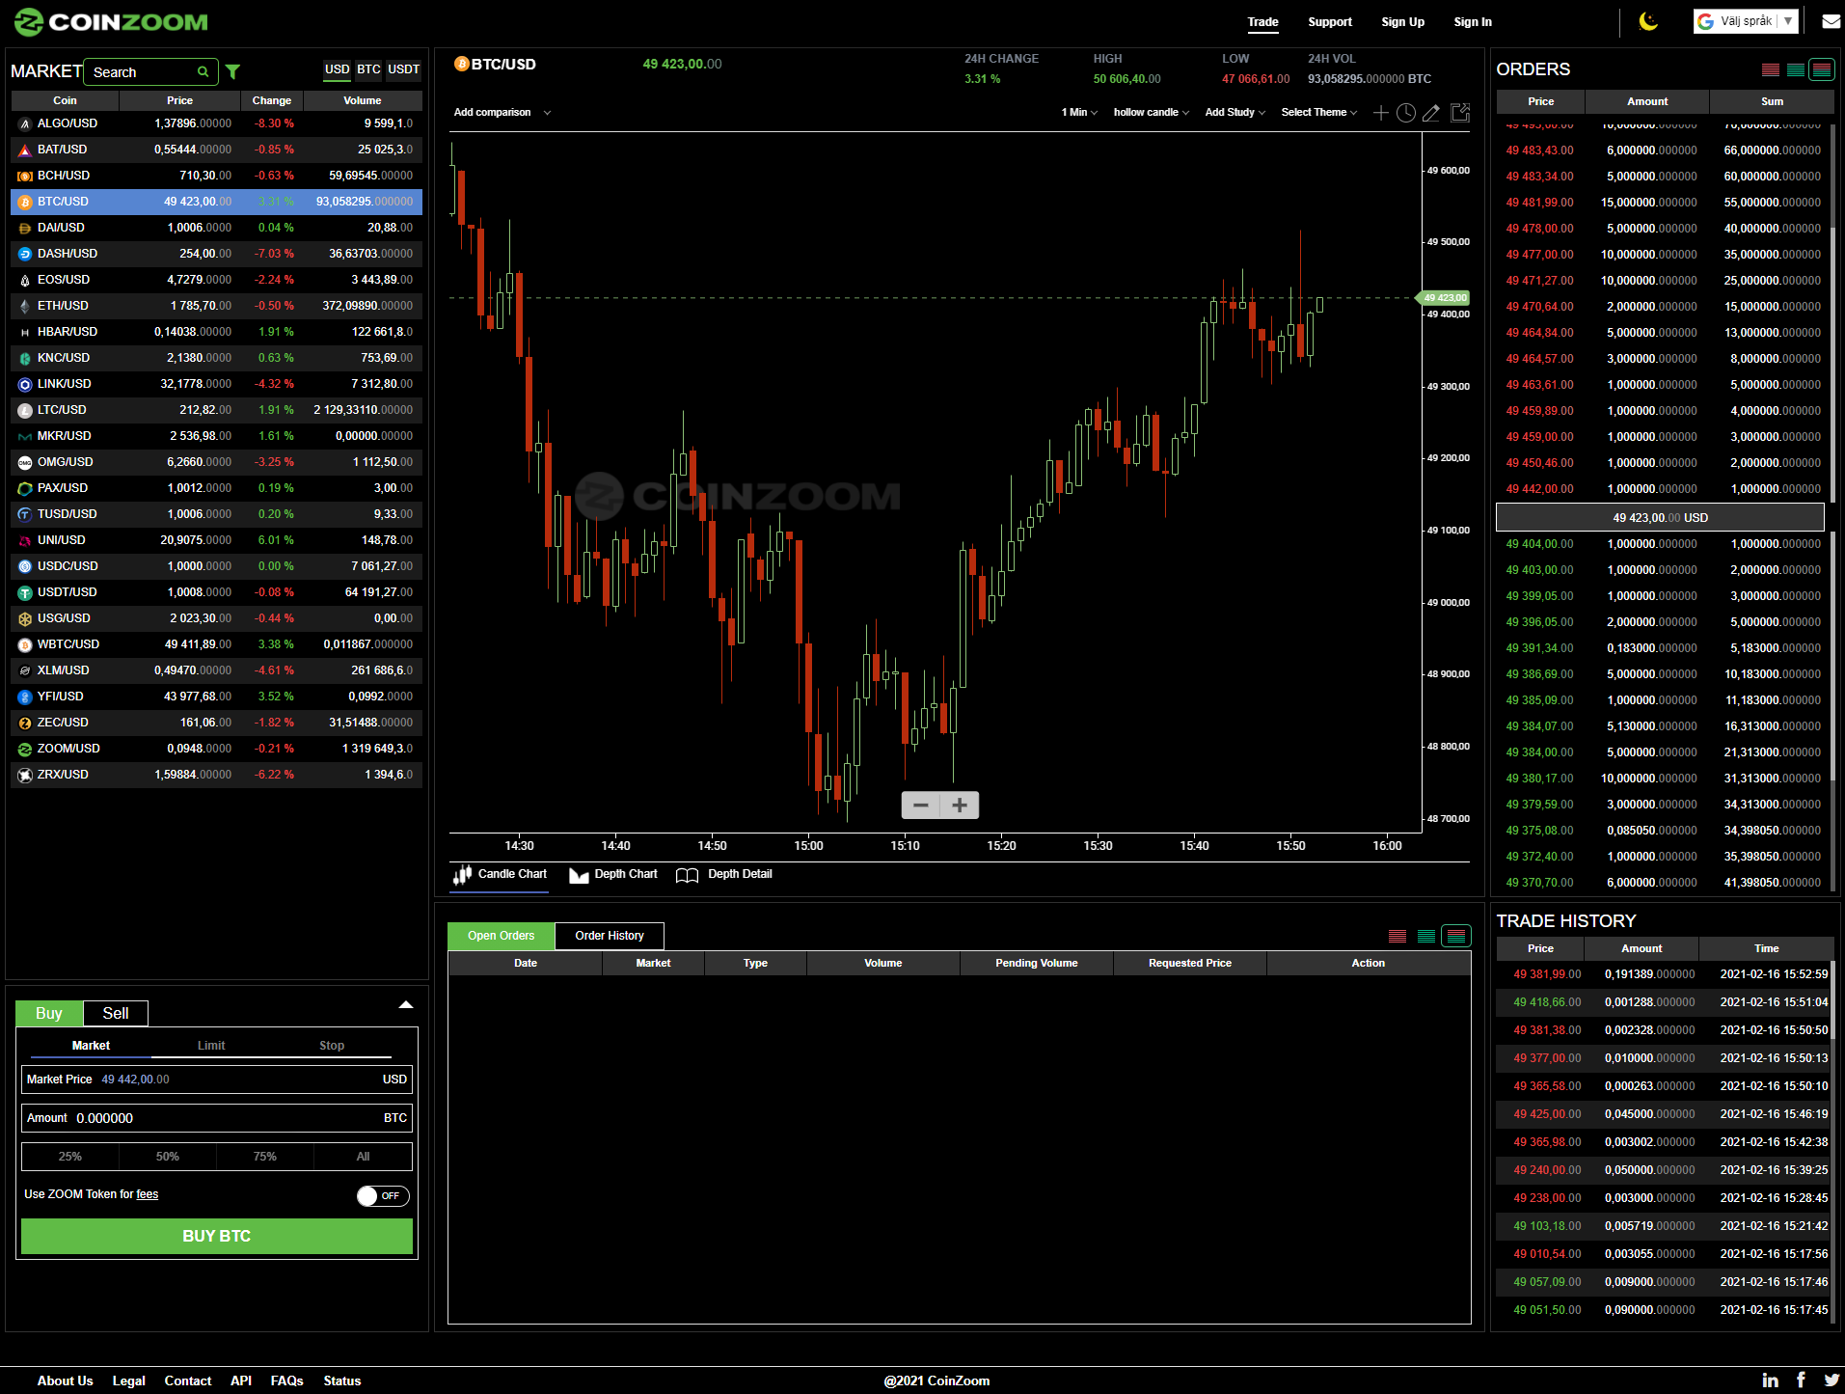The width and height of the screenshot is (1845, 1394).
Task: Sort market list by Change column
Action: click(272, 100)
